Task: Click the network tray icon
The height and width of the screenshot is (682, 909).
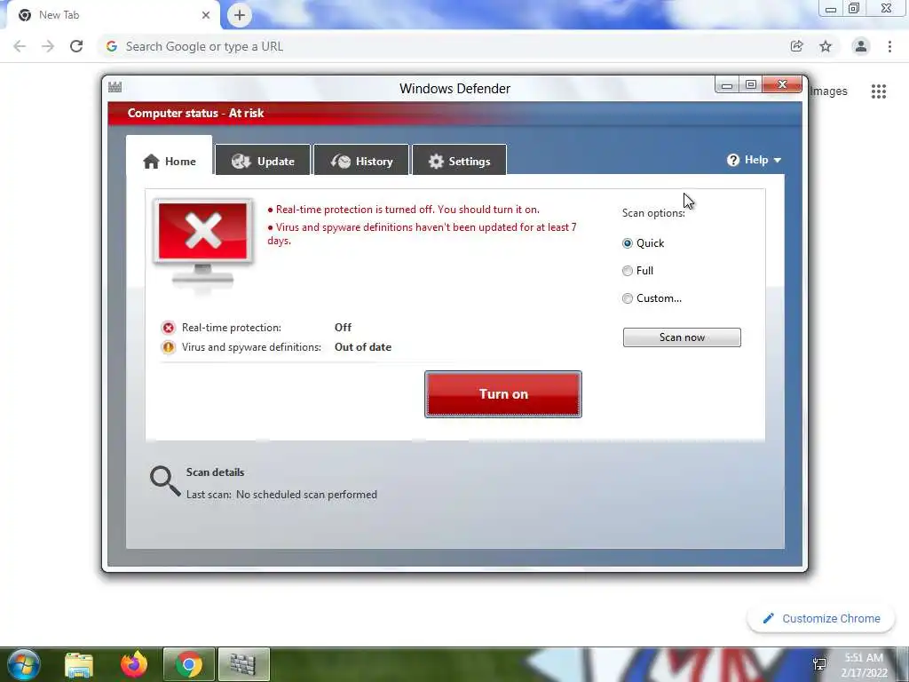Action: [819, 664]
